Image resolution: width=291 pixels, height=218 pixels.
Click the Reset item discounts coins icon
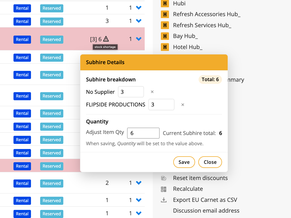(x=164, y=178)
